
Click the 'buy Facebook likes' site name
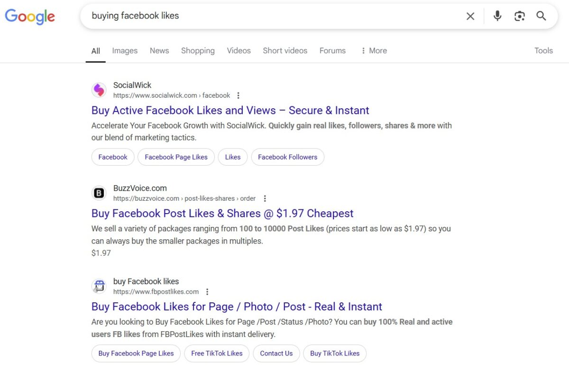(x=146, y=281)
